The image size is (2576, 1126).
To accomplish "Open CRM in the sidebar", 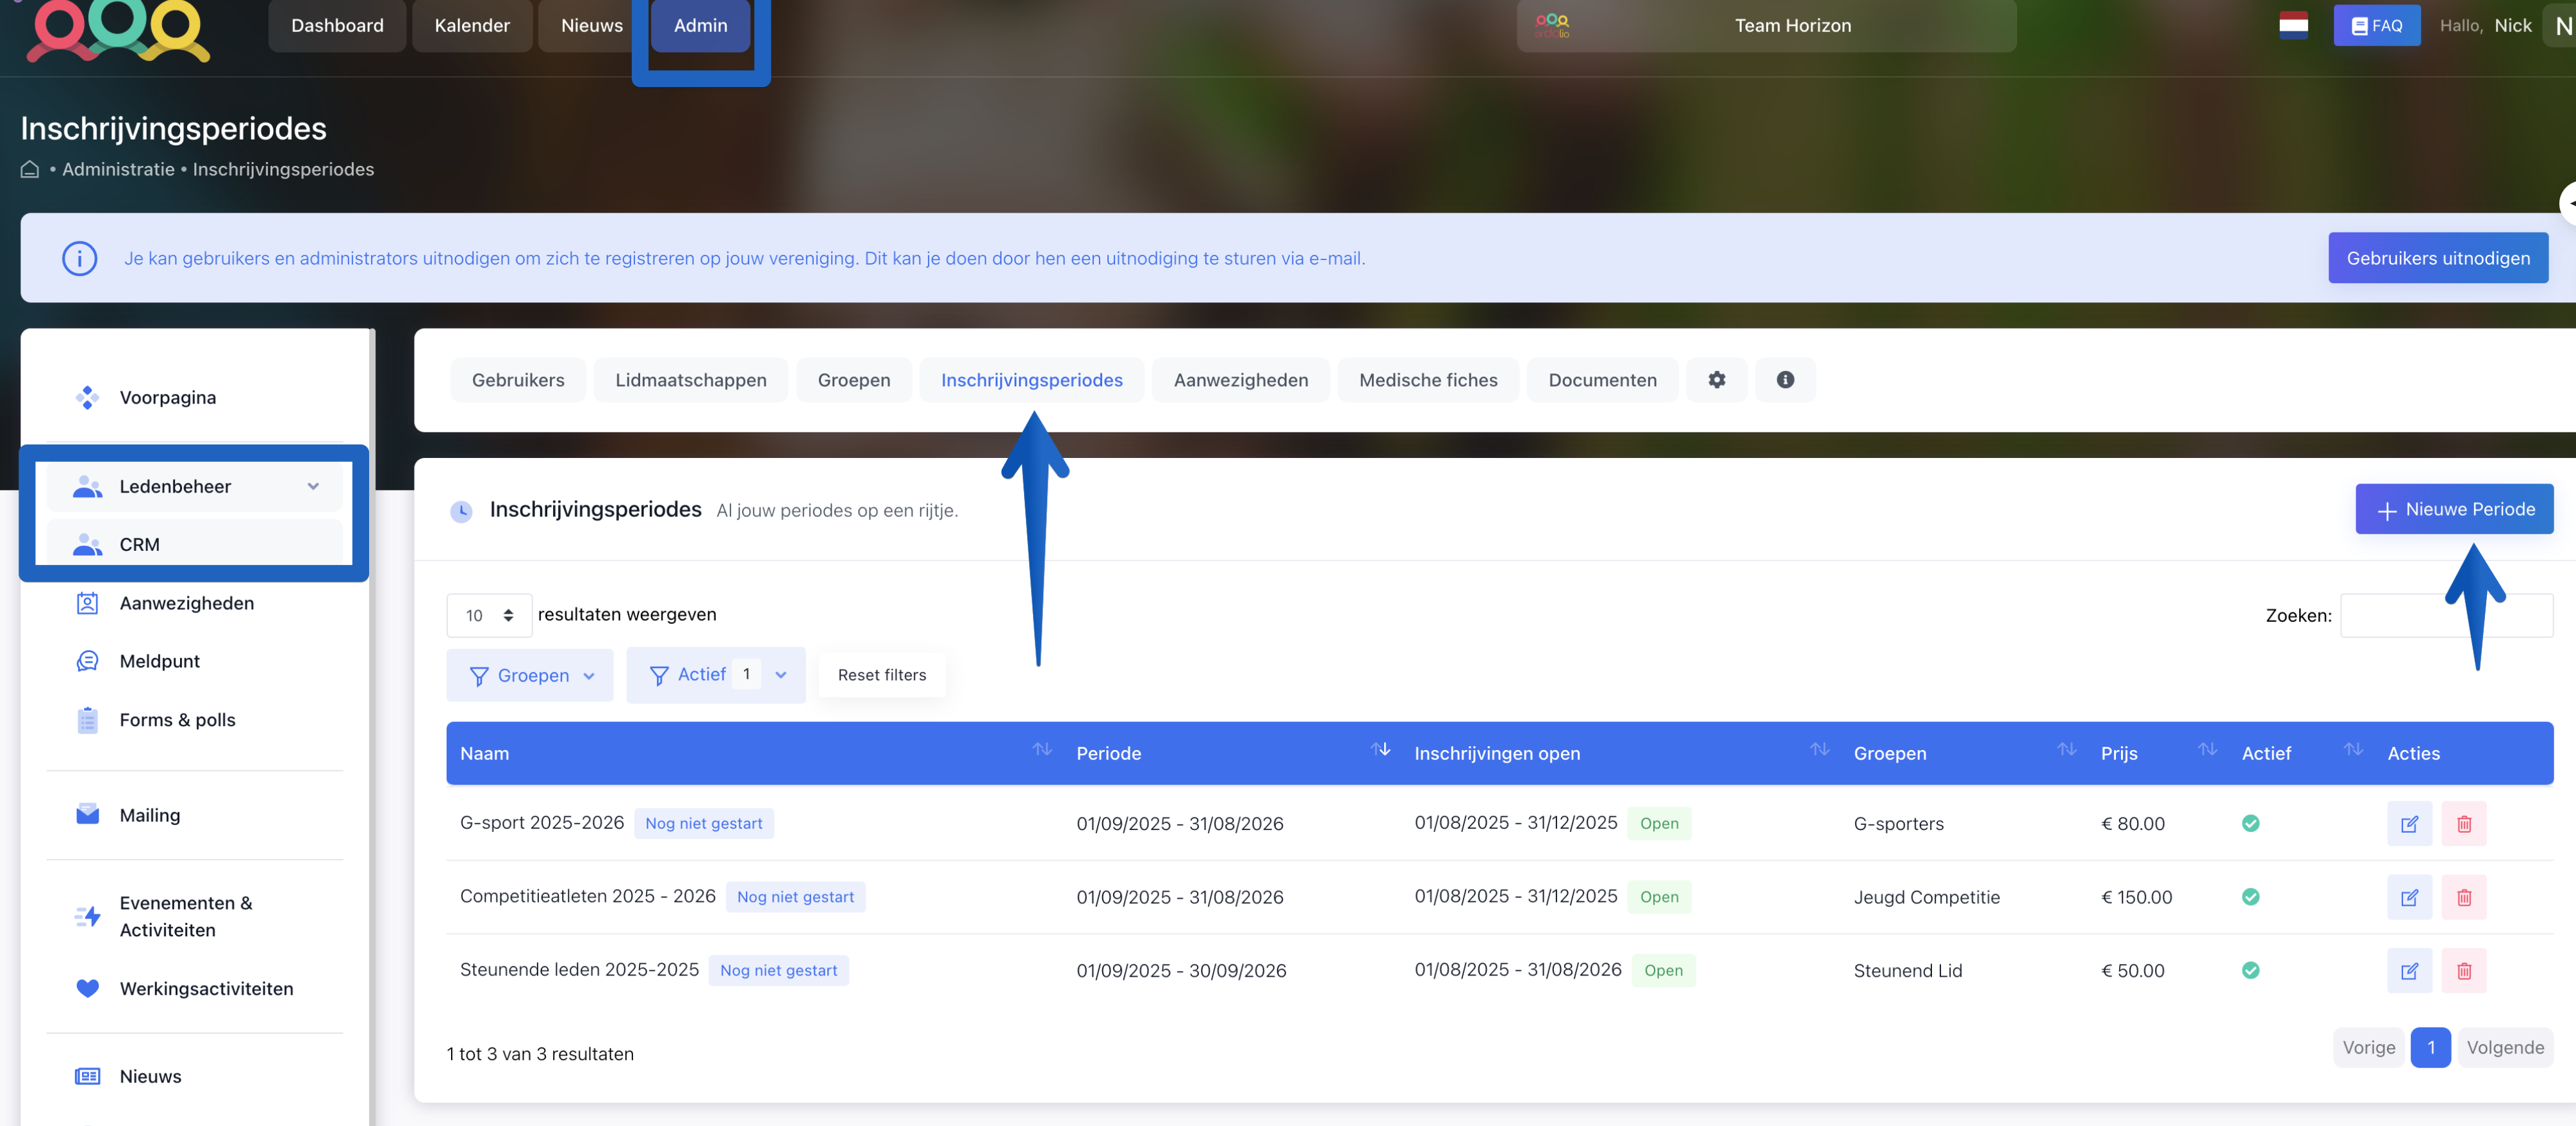I will (195, 544).
